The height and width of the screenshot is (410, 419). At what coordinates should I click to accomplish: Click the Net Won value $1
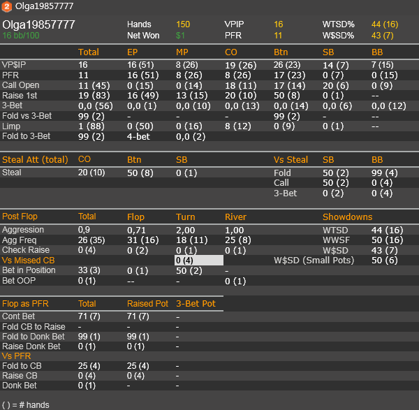pyautogui.click(x=180, y=36)
